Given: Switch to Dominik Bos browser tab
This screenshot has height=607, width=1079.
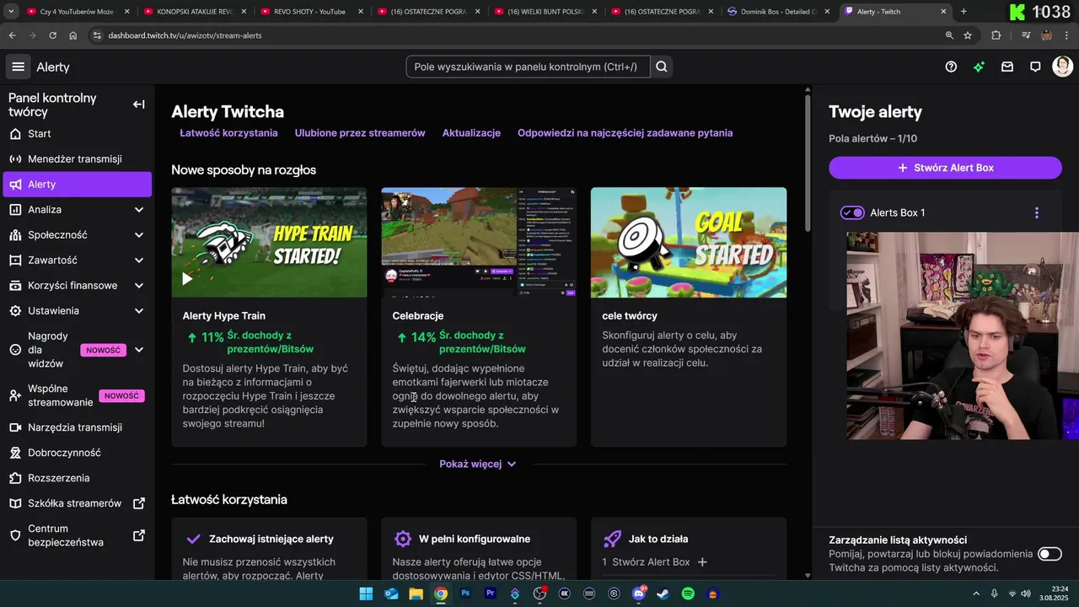Looking at the screenshot, I should click(x=776, y=12).
